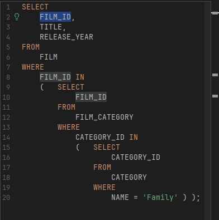Click the FROM keyword on line 17
This screenshot has height=220, width=219.
click(x=102, y=167)
